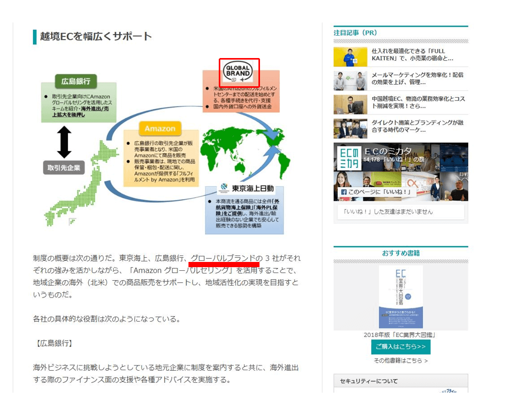Like this page with Facebook いいね button
The height and width of the screenshot is (412, 508).
(x=376, y=192)
